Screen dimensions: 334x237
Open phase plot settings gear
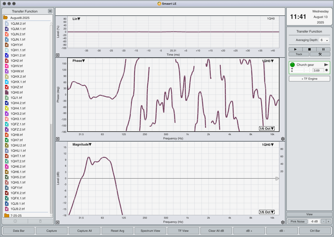[283, 139]
